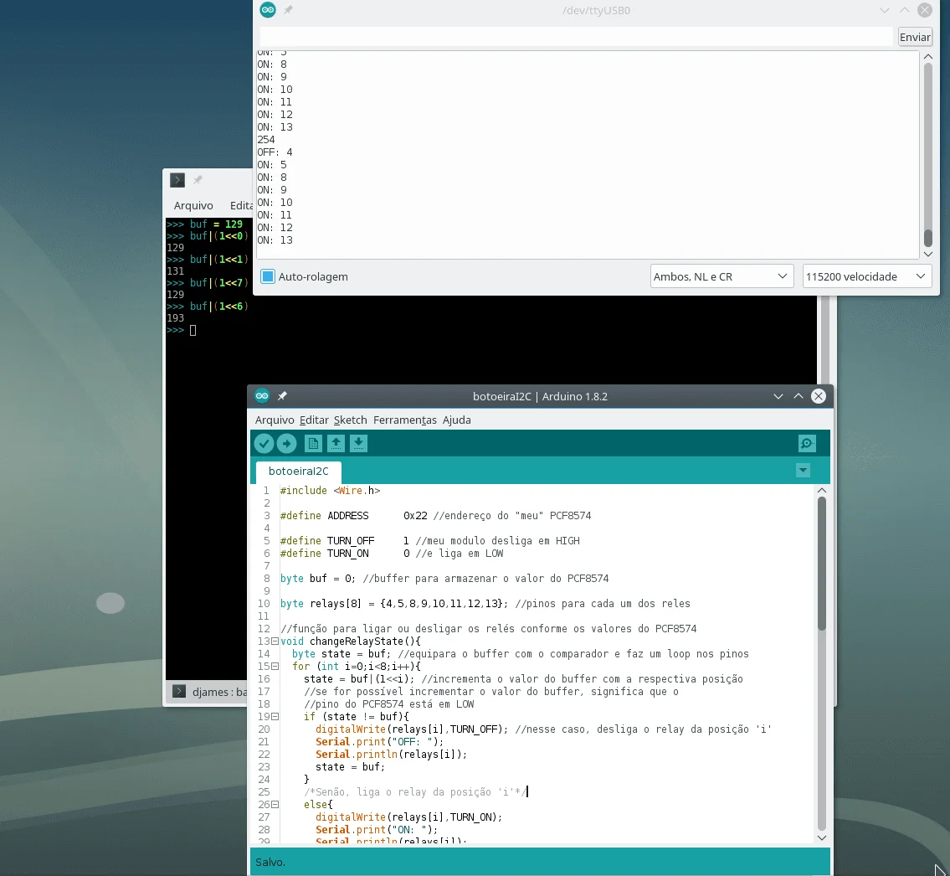Open a sketch using the up-arrow icon

(x=336, y=444)
